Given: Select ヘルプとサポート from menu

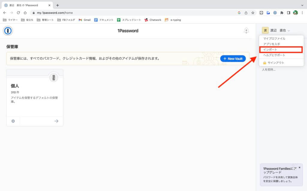Looking at the screenshot, I should pos(281,55).
